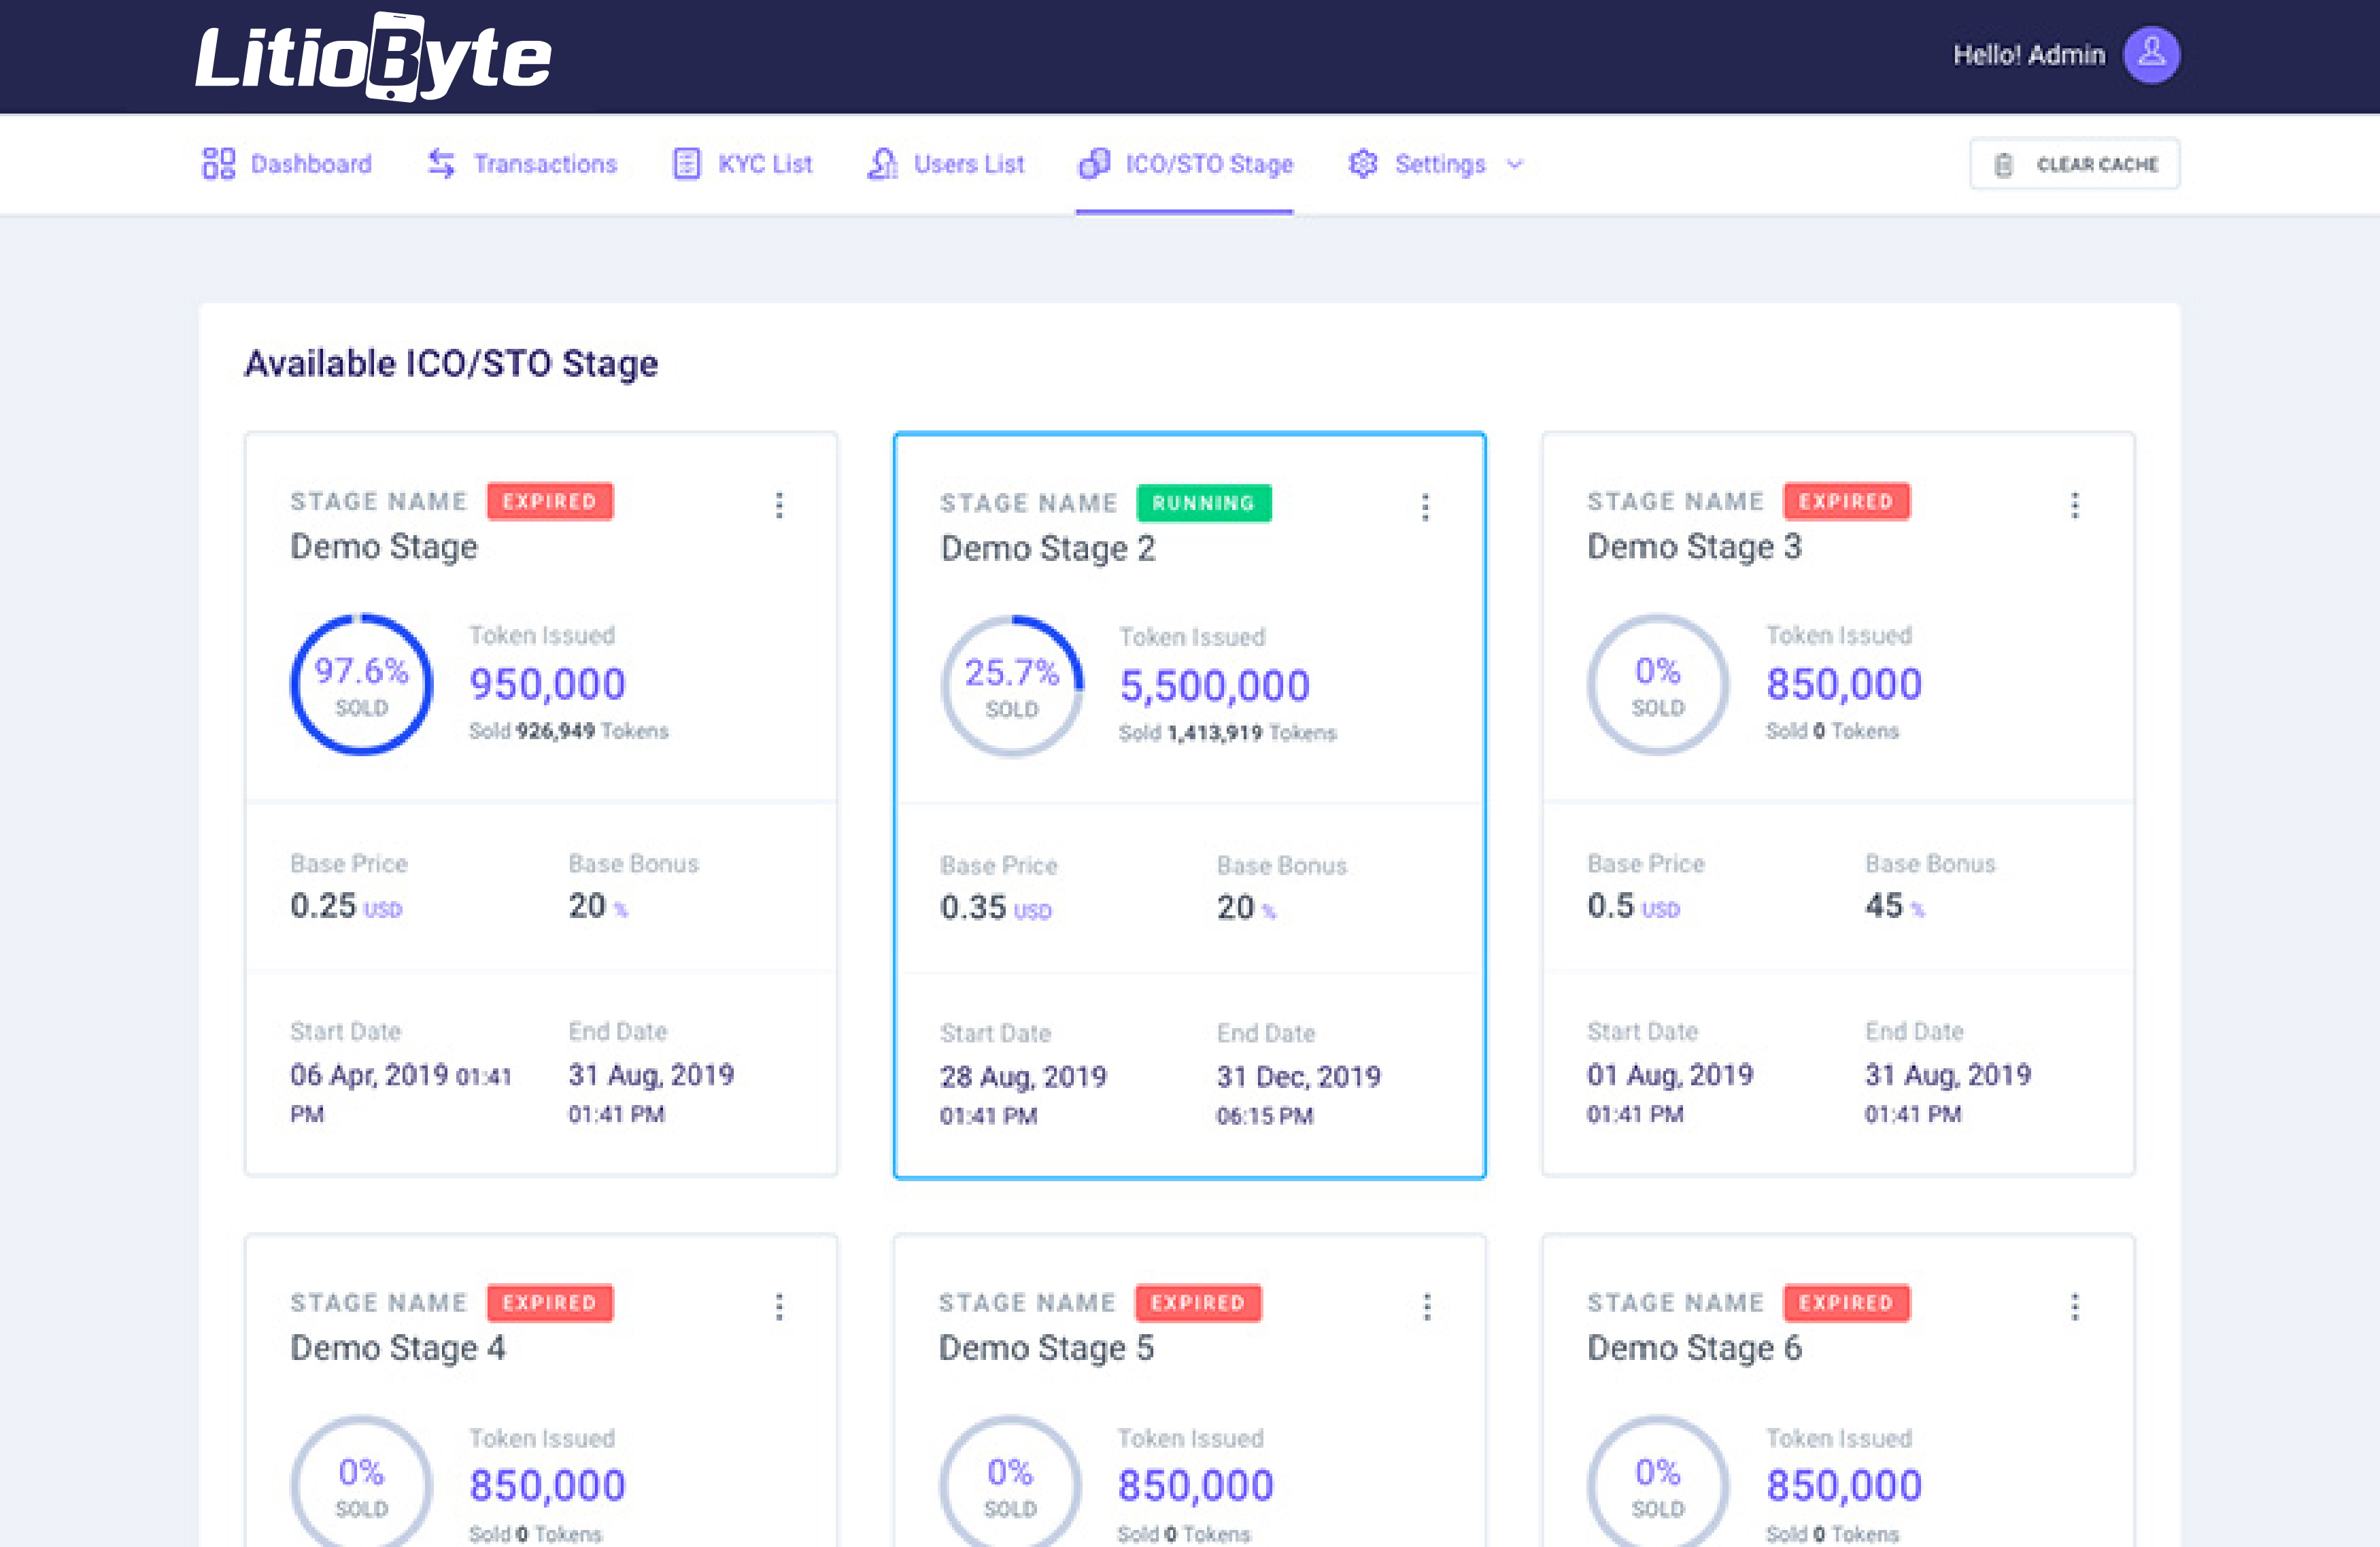Click the LitioByte logo
This screenshot has height=1547, width=2380.
(x=373, y=57)
